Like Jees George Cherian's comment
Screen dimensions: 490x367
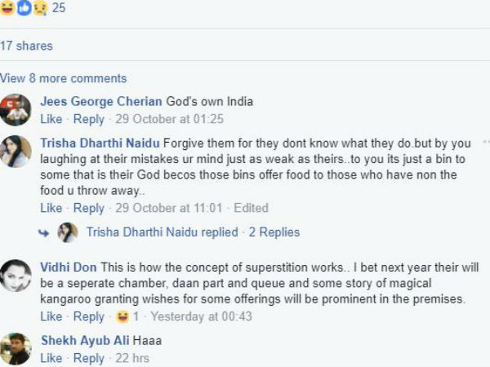[x=51, y=119]
